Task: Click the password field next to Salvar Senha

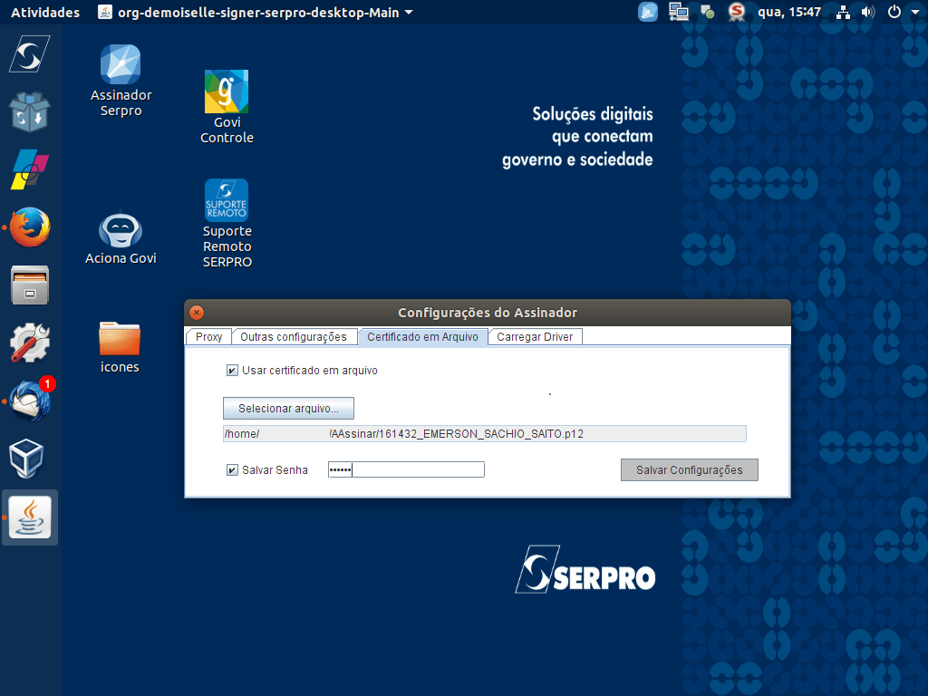Action: pos(406,470)
